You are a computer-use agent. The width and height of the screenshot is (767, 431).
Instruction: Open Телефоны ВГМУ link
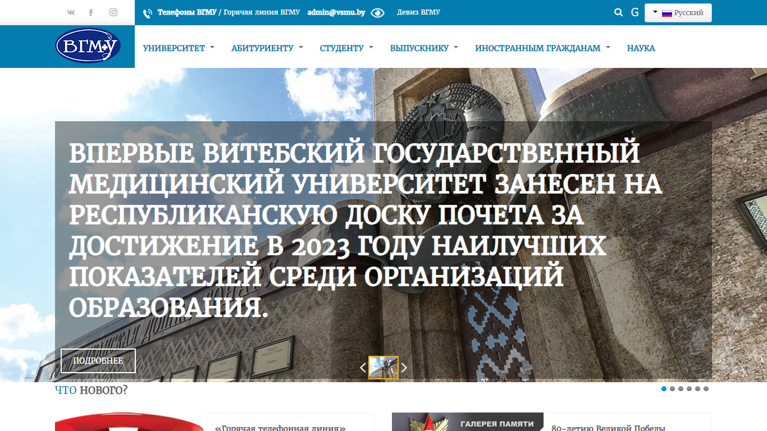coord(187,12)
